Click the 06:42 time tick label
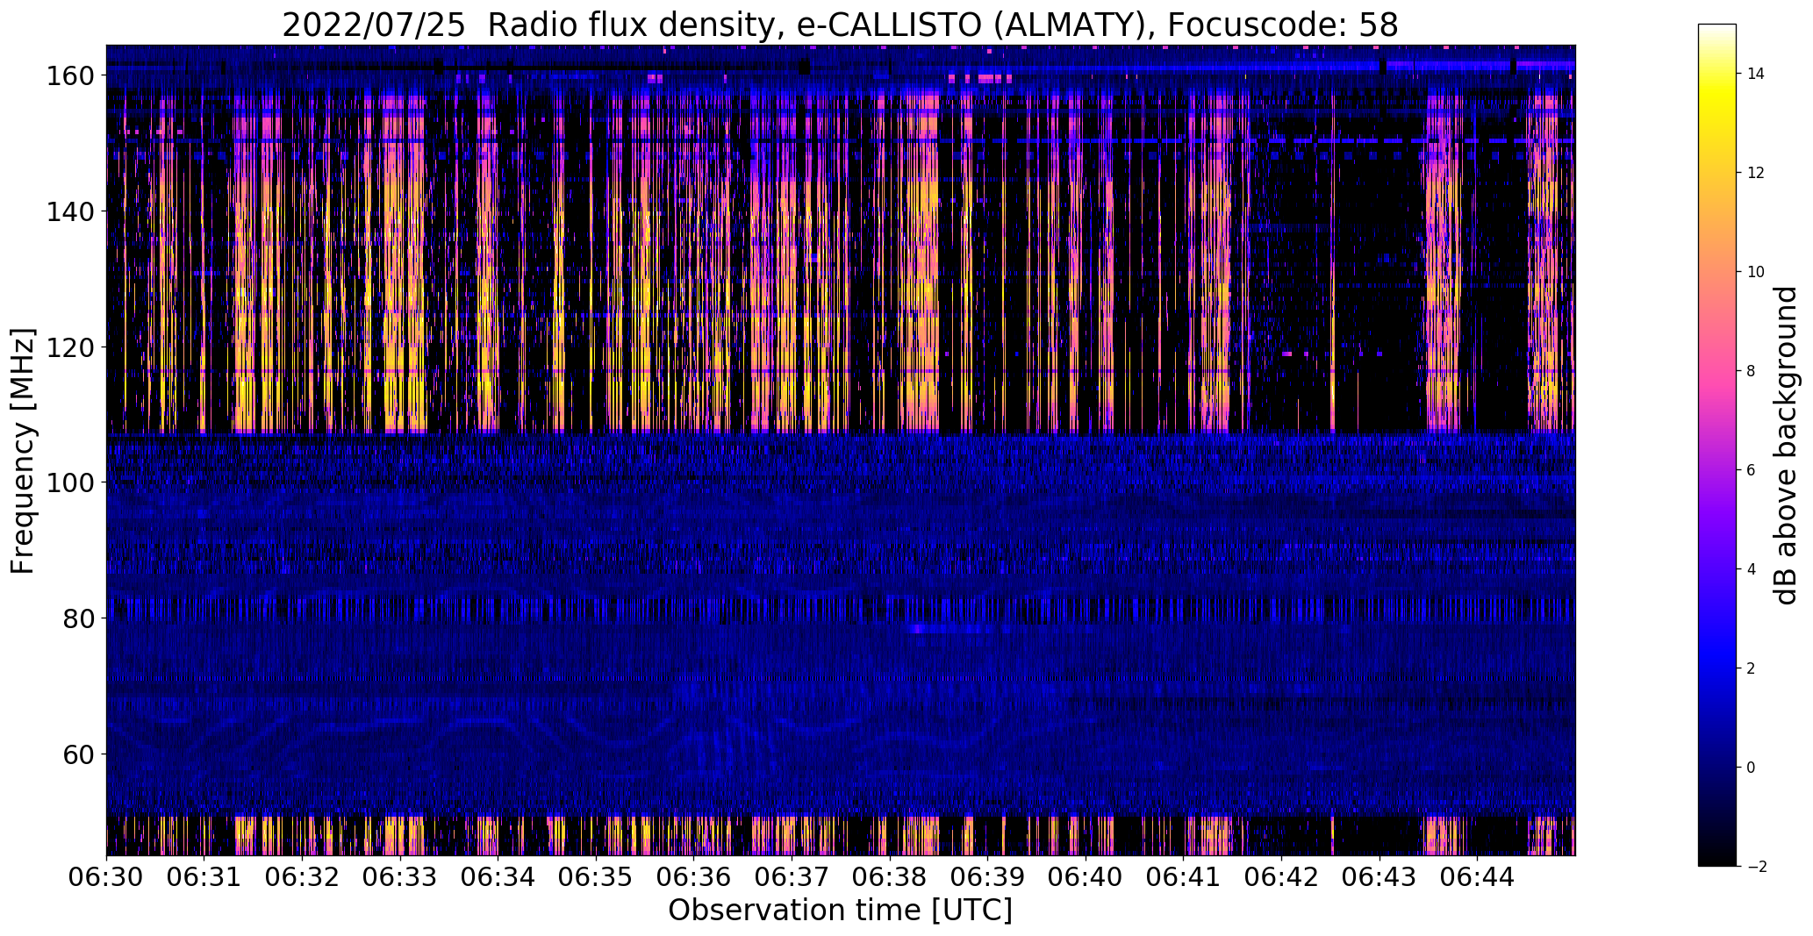The image size is (1813, 936). (x=1281, y=877)
